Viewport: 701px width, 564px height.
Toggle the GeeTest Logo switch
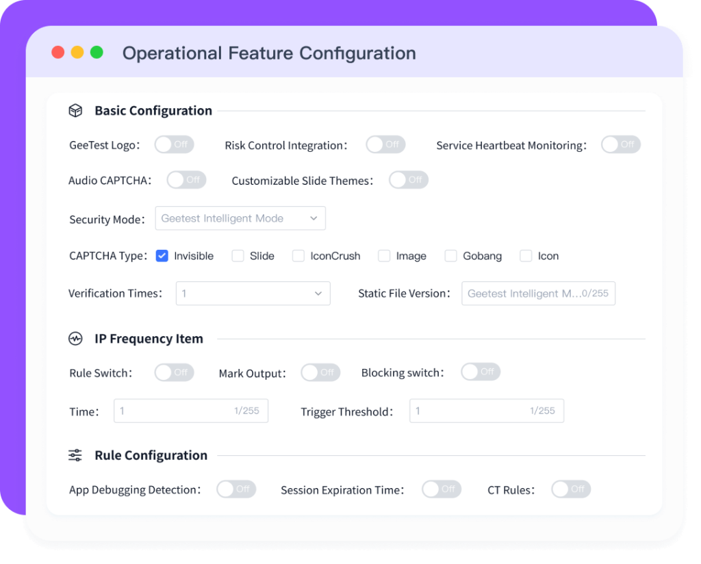pyautogui.click(x=174, y=144)
